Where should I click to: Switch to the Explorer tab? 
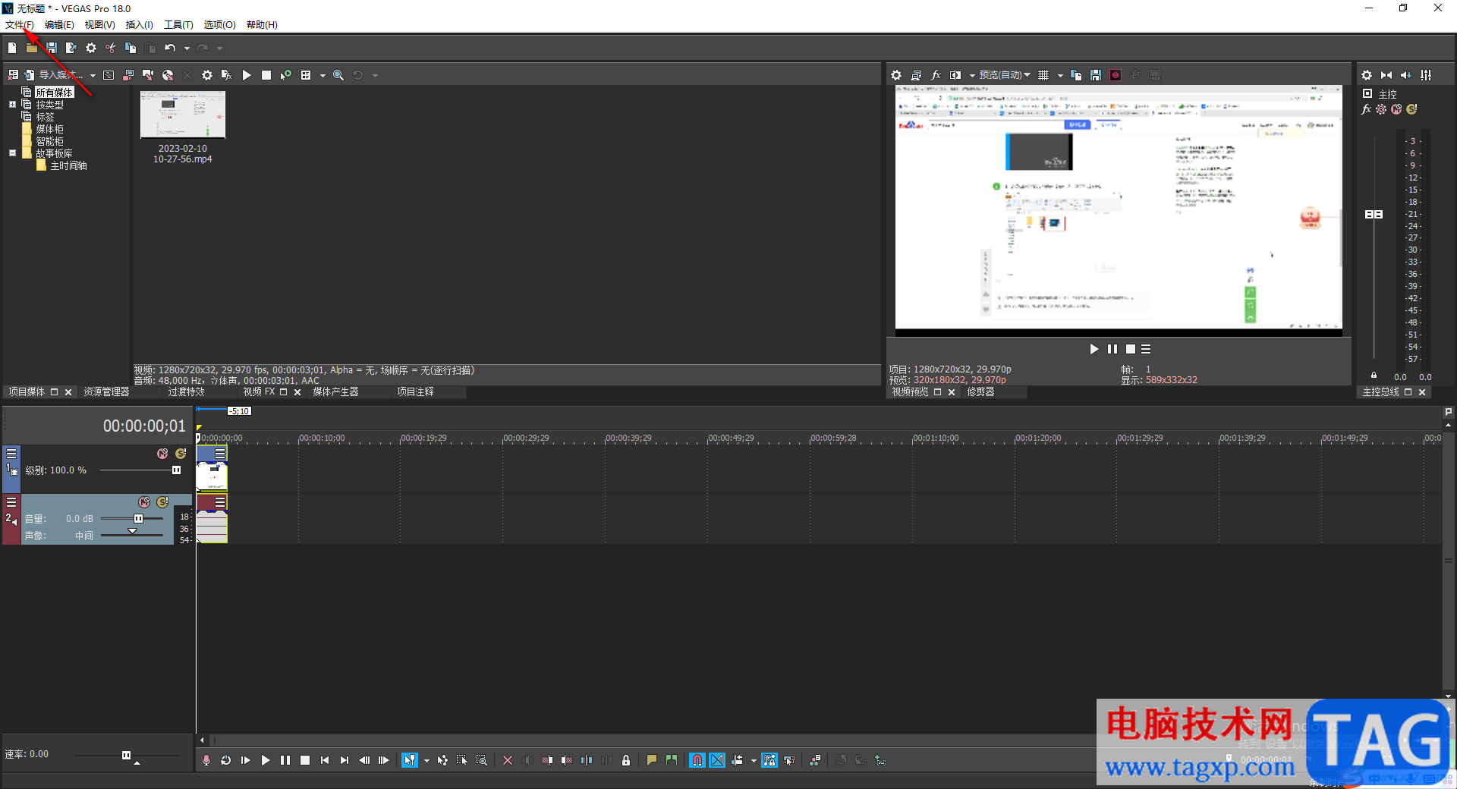click(106, 392)
